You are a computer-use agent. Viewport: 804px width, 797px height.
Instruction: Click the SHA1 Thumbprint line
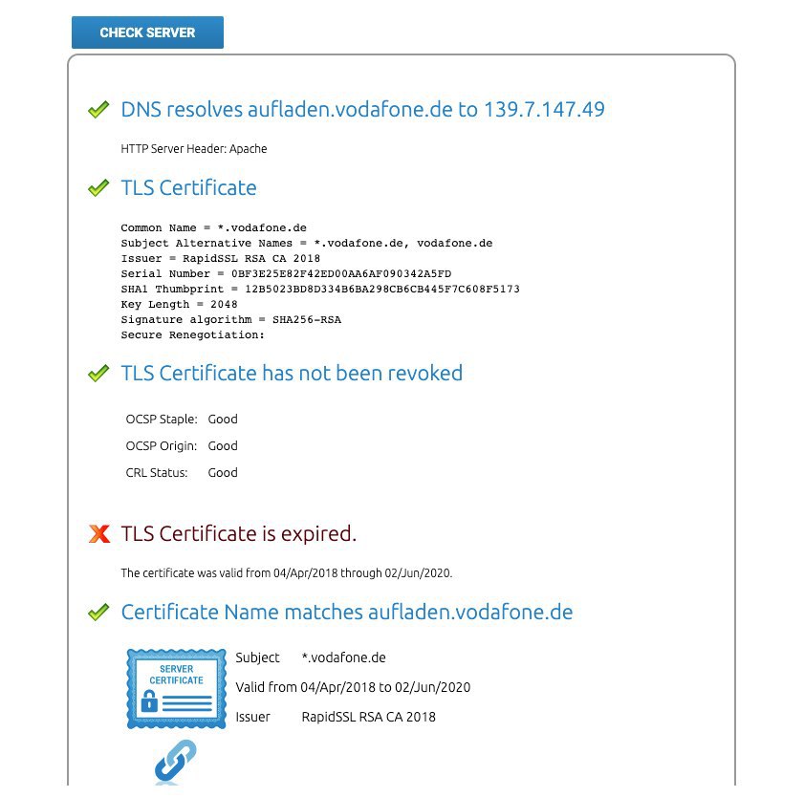click(x=320, y=289)
